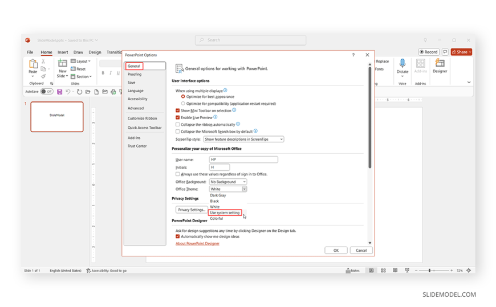Image resolution: width=496 pixels, height=307 pixels.
Task: Click the Cancel button
Action: (361, 251)
